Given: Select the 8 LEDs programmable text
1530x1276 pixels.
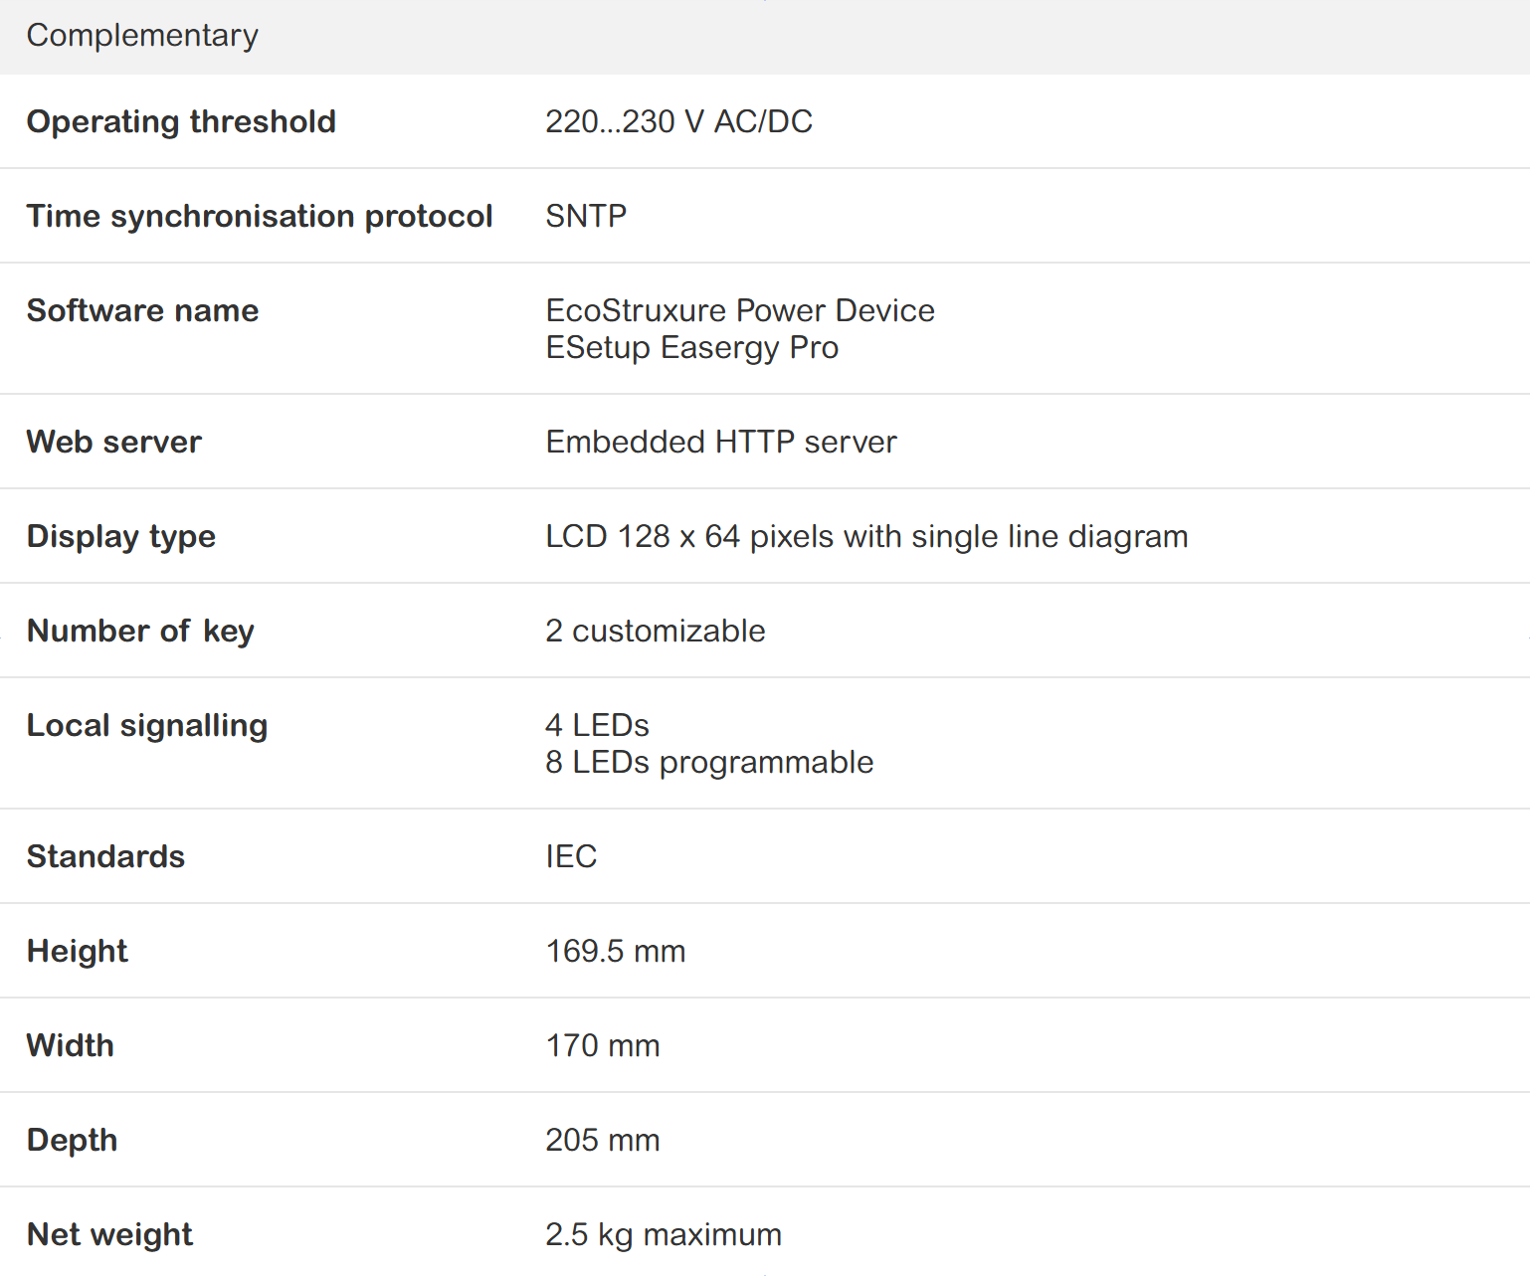Looking at the screenshot, I should pyautogui.click(x=709, y=763).
